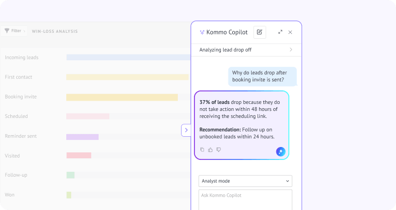Open the Analyst mode dropdown
Viewport: 396px width, 210px height.
coord(246,181)
